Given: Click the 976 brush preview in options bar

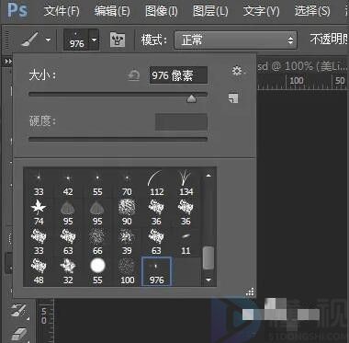Looking at the screenshot, I should [76, 40].
